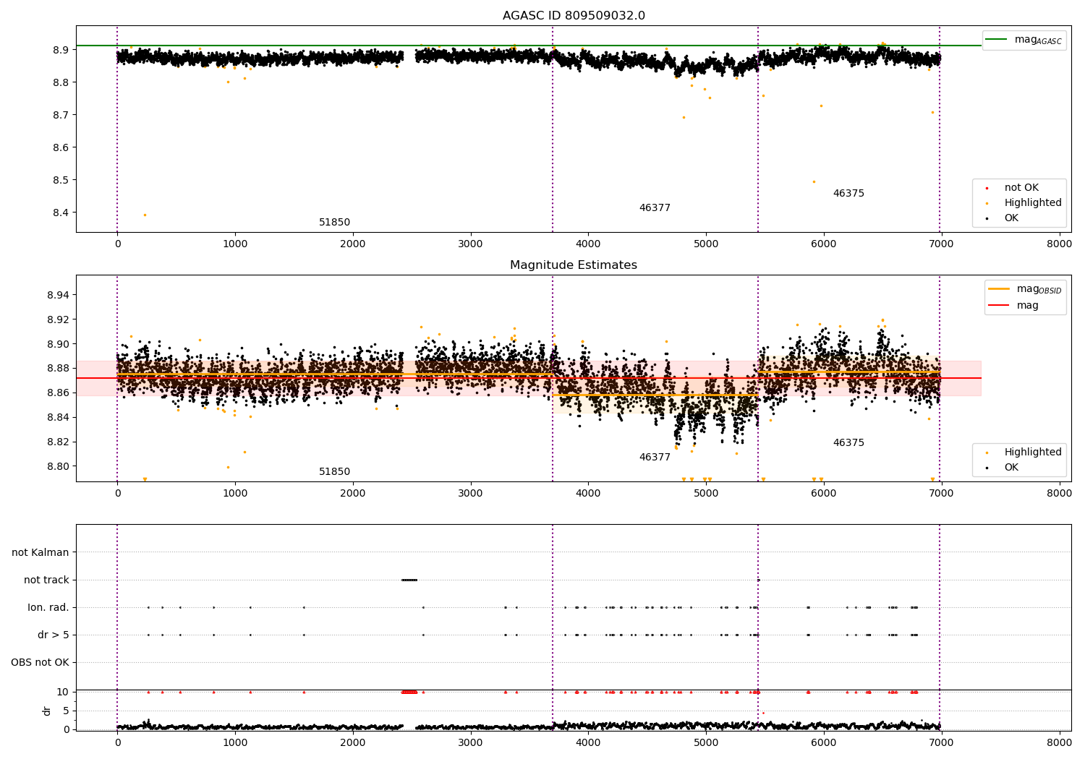The width and height of the screenshot is (1085, 759).
Task: Click the 'not track' black marker cluster near 2500
Action: pos(409,580)
